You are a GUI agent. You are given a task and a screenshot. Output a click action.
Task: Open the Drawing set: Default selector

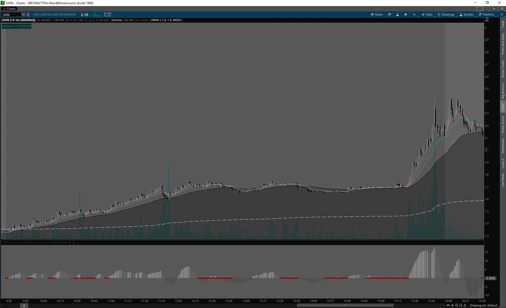pyautogui.click(x=484, y=305)
